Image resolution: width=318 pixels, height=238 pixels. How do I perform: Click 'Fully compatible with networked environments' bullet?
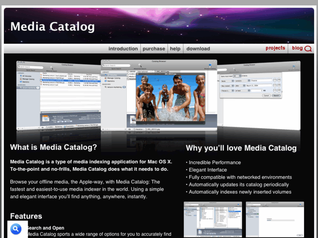239,177
